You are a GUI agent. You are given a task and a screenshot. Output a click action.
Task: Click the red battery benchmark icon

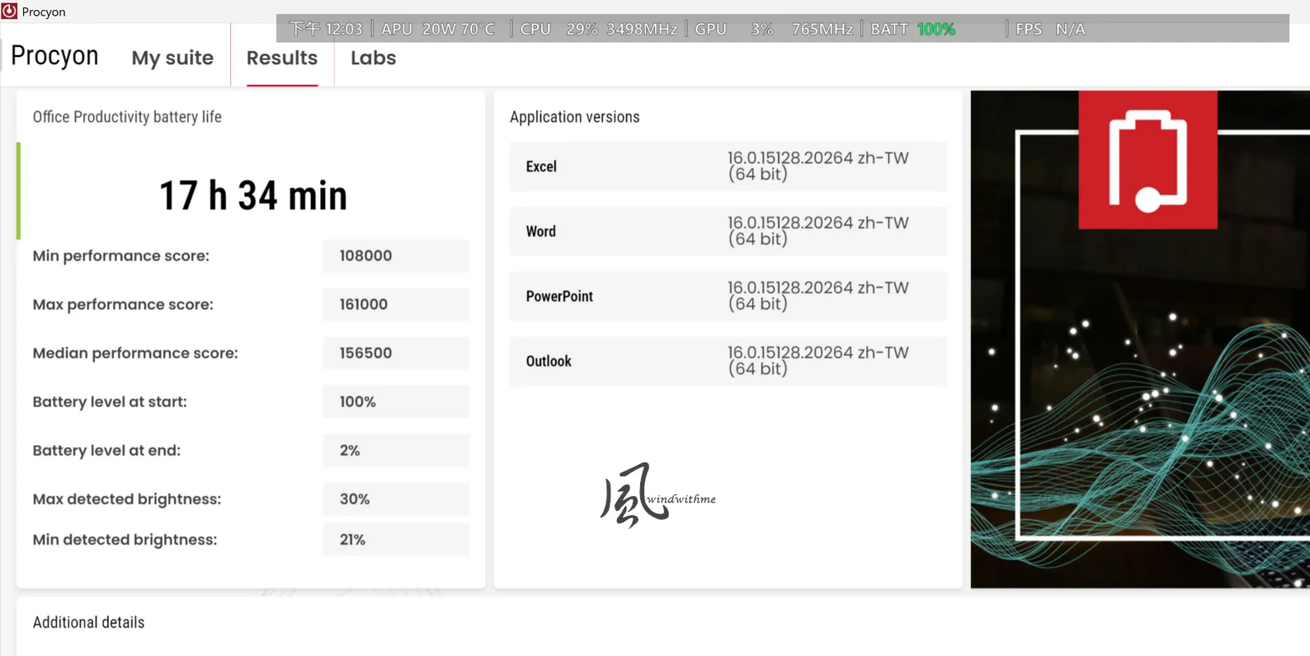pyautogui.click(x=1147, y=160)
